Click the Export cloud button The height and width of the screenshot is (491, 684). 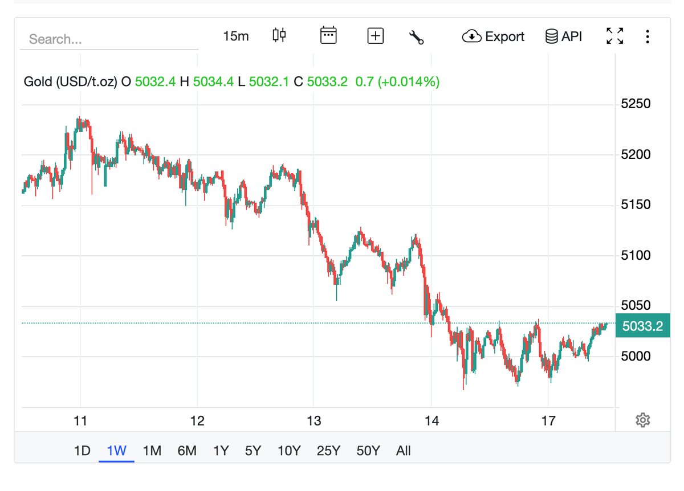coord(493,36)
